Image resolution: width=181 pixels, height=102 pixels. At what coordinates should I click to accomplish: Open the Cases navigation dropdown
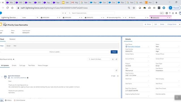[37, 18]
